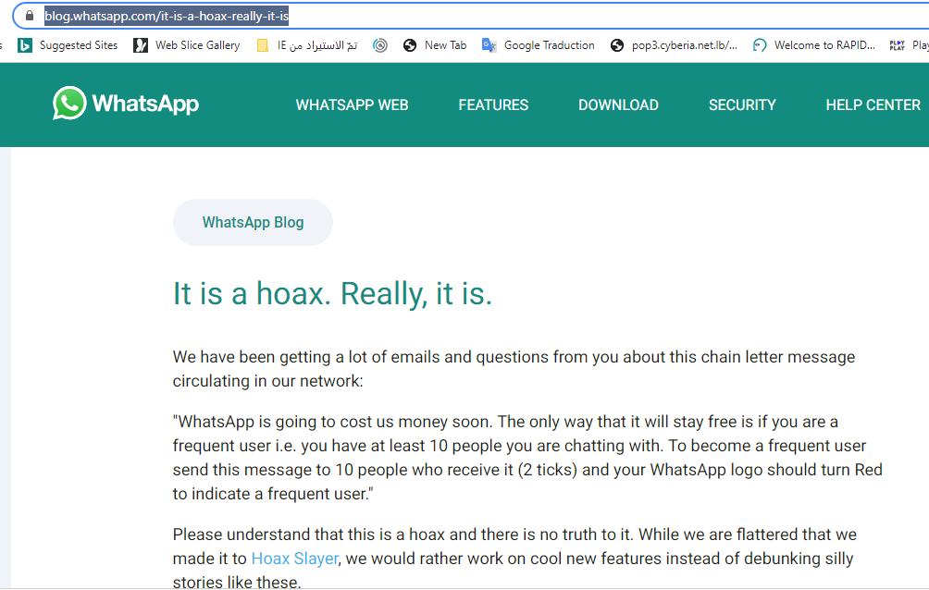Open the Features navigation item
Viewport: 929px width, 590px height.
[x=493, y=105]
